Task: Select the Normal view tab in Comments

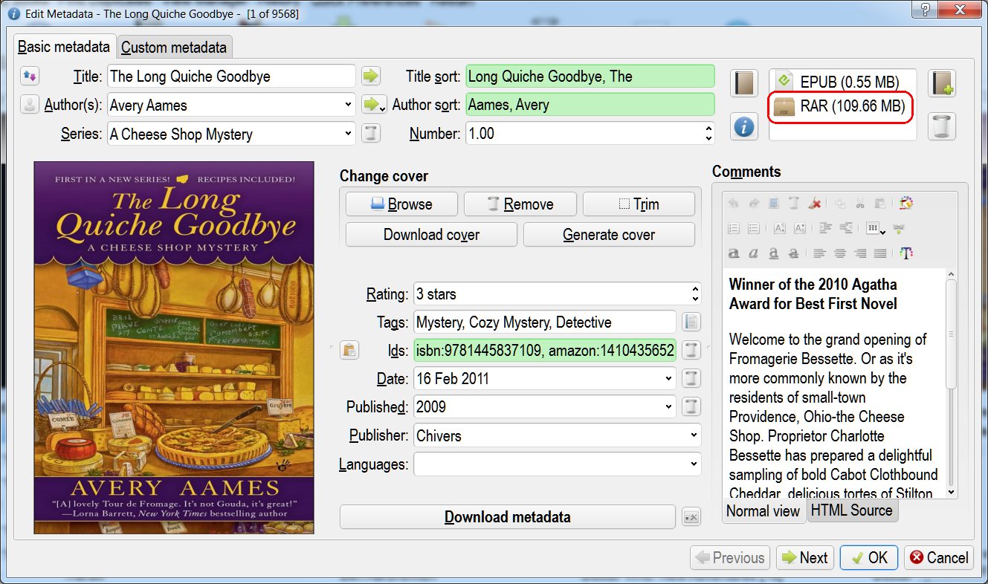Action: [x=763, y=510]
